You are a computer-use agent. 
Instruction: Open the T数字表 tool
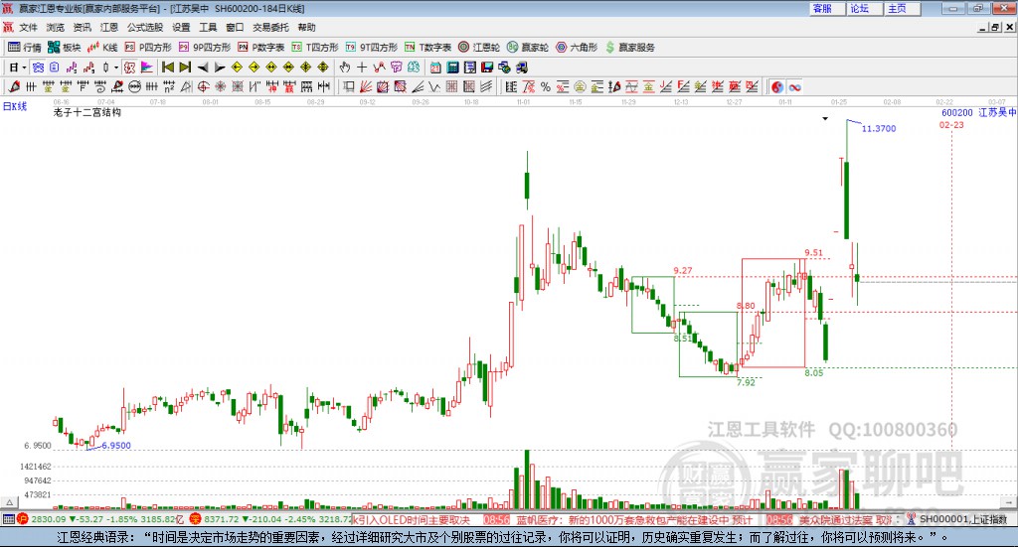(x=427, y=48)
